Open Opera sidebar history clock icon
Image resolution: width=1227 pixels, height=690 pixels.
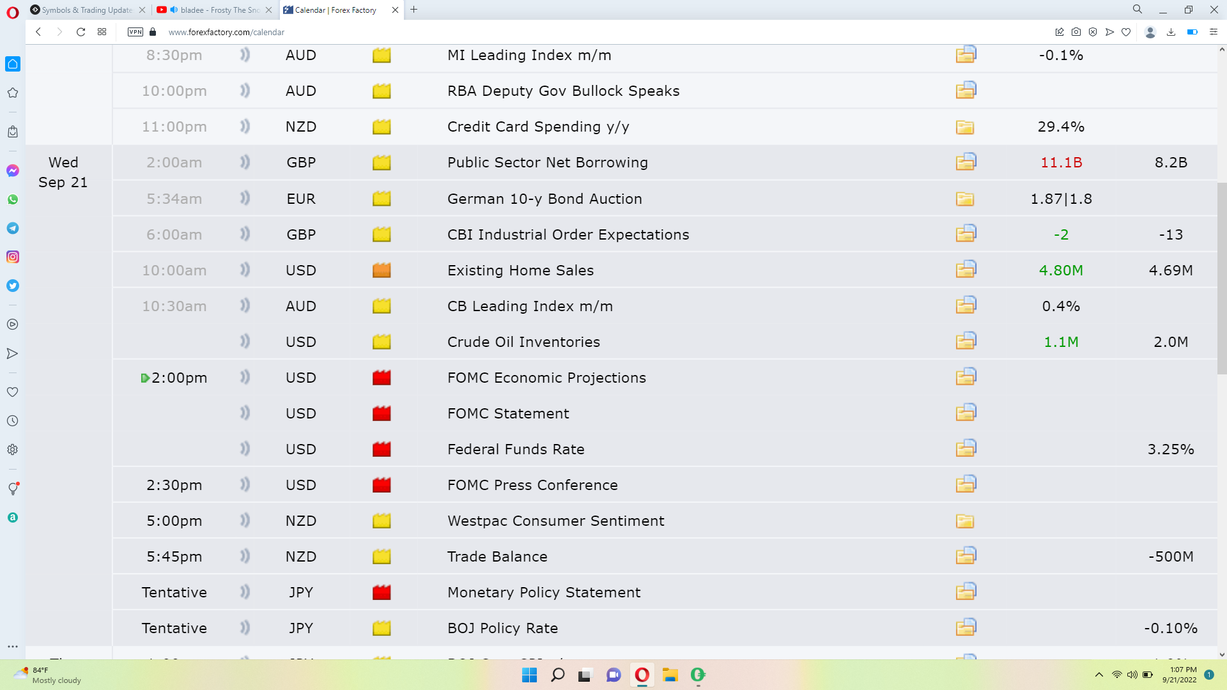(x=13, y=420)
